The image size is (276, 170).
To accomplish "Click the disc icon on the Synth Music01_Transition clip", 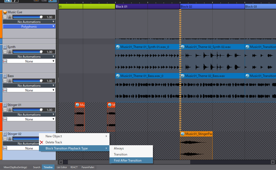I will click(x=247, y=47).
